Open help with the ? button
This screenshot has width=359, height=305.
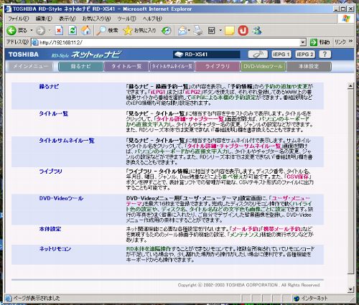[x=325, y=55]
